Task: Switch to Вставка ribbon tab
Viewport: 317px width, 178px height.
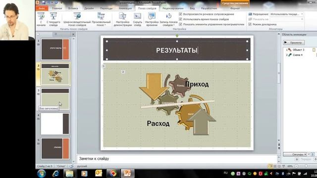Action: [73, 8]
